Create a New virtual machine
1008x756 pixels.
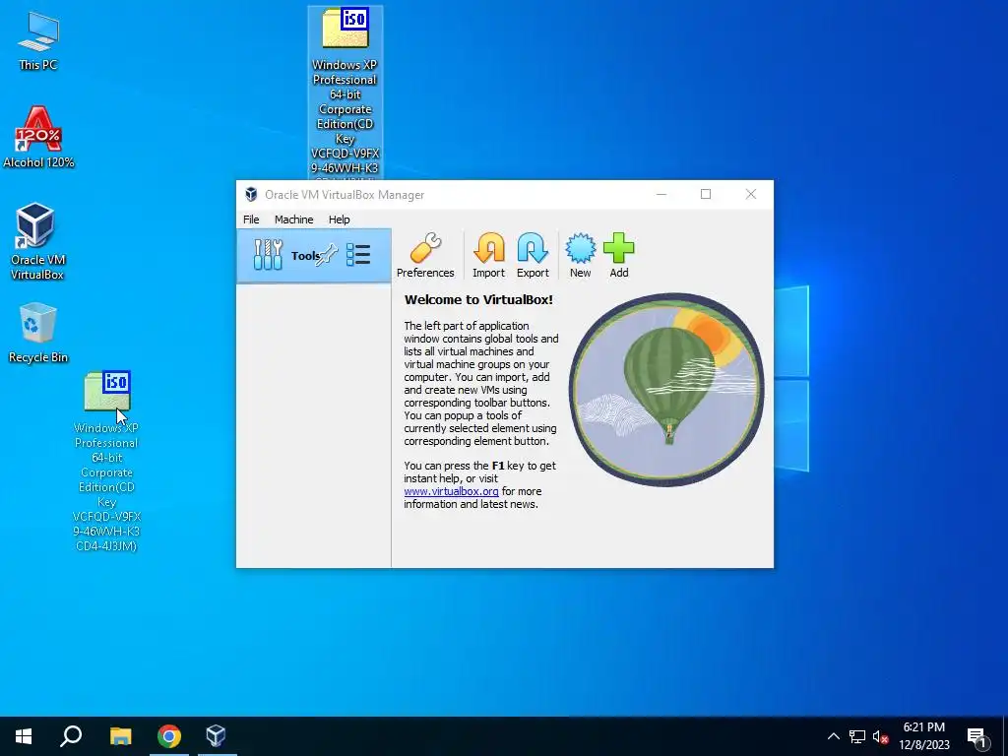(580, 255)
